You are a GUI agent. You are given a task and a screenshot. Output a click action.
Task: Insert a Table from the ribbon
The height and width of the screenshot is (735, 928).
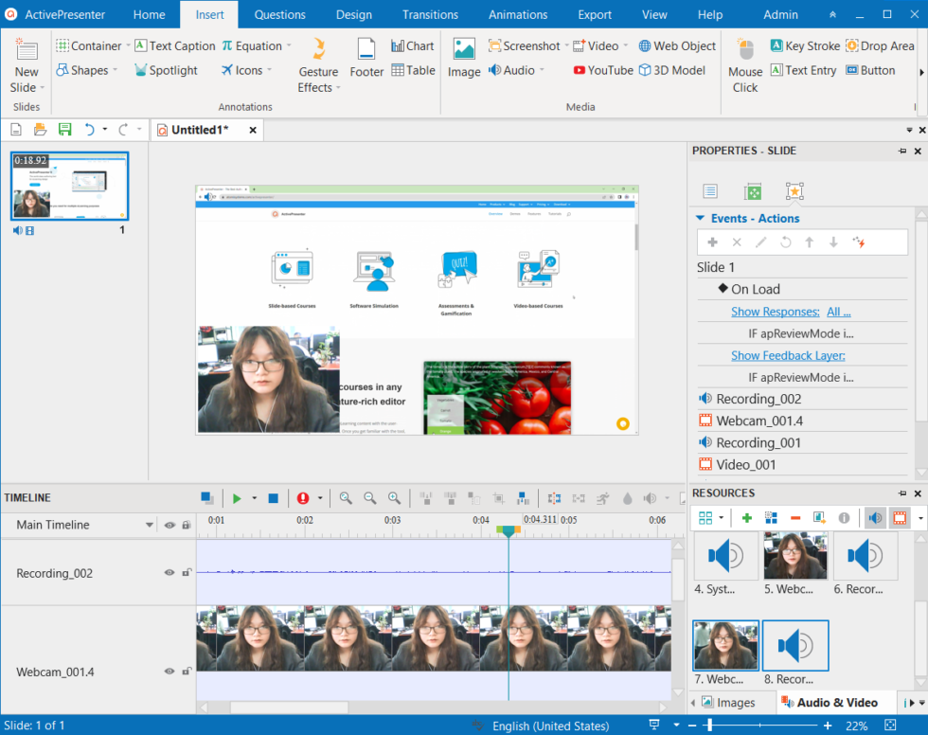(413, 69)
